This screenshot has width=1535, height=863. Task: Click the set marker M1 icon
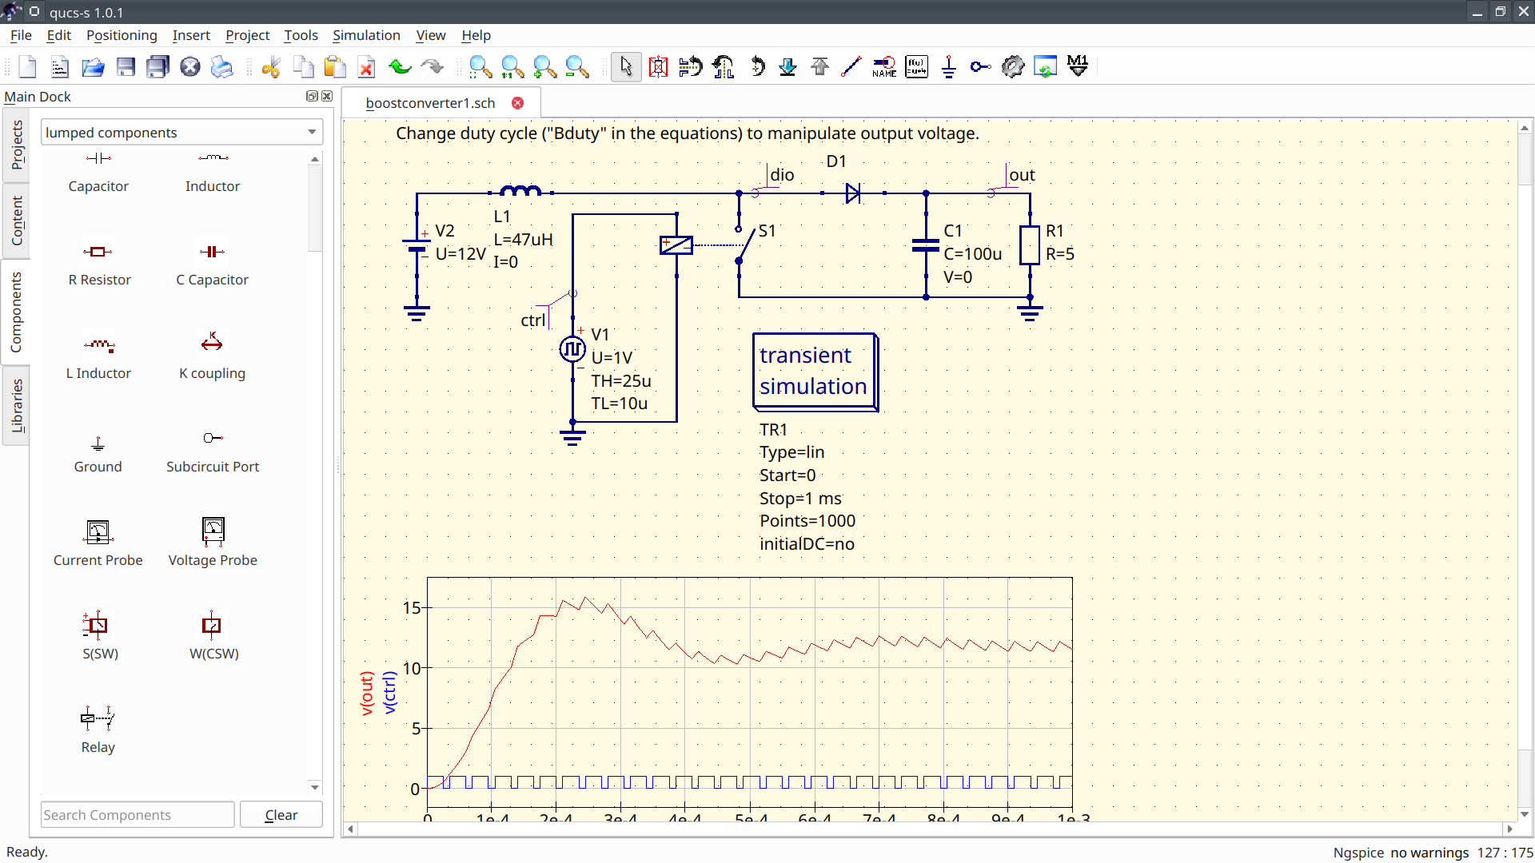(1078, 66)
